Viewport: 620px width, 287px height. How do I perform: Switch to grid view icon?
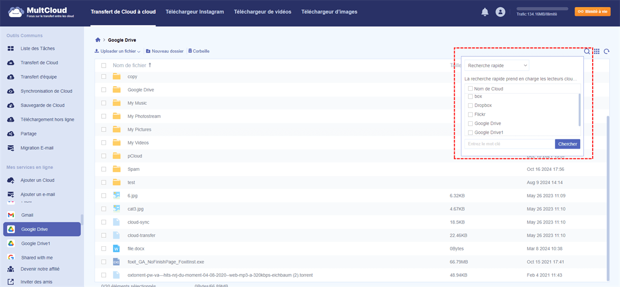coord(597,51)
